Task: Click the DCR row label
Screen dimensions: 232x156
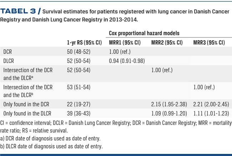Action: click(8, 52)
